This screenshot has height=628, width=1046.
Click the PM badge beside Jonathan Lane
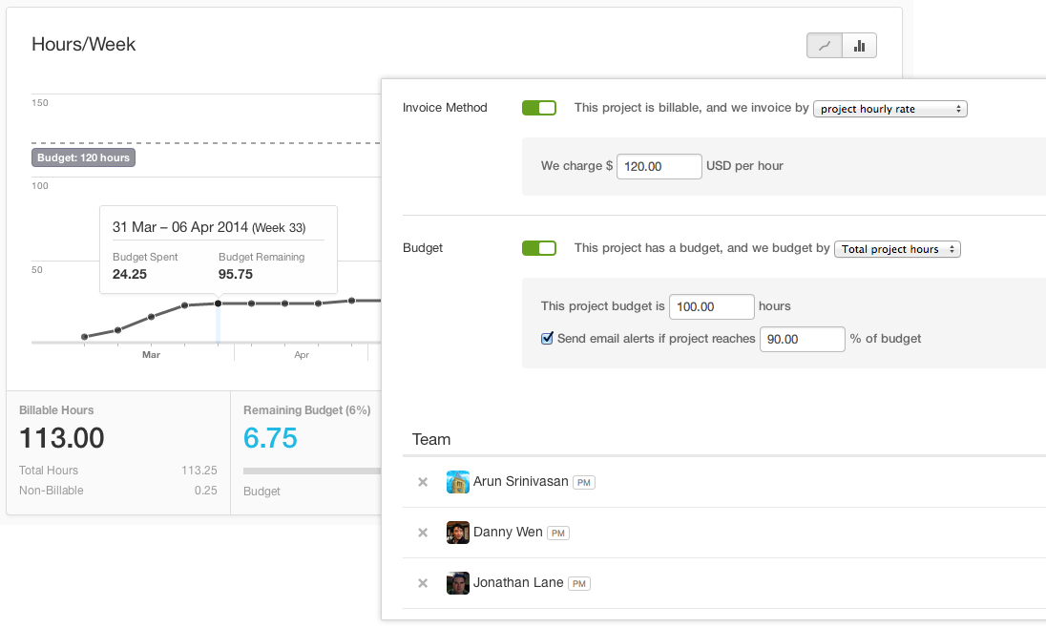[x=579, y=584]
